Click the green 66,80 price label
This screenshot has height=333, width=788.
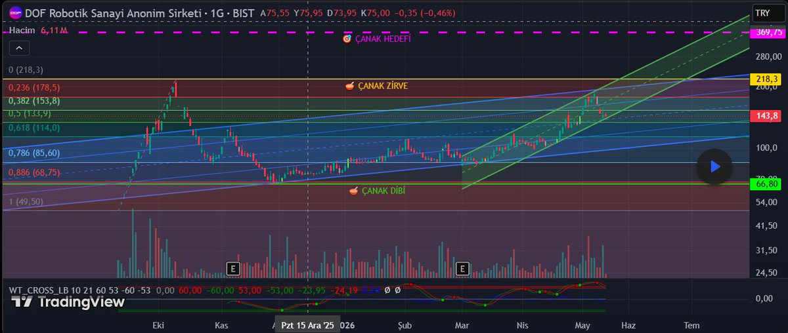pos(767,185)
